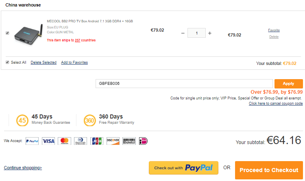Screen dimensions: 305x181
Task: Click the Diners Club icon
Action: click(80, 141)
